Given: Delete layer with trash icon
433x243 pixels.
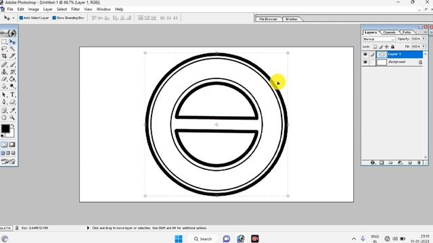Looking at the screenshot, I should click(x=419, y=163).
